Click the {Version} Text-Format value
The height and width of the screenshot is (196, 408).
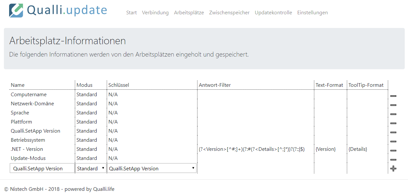(326, 149)
